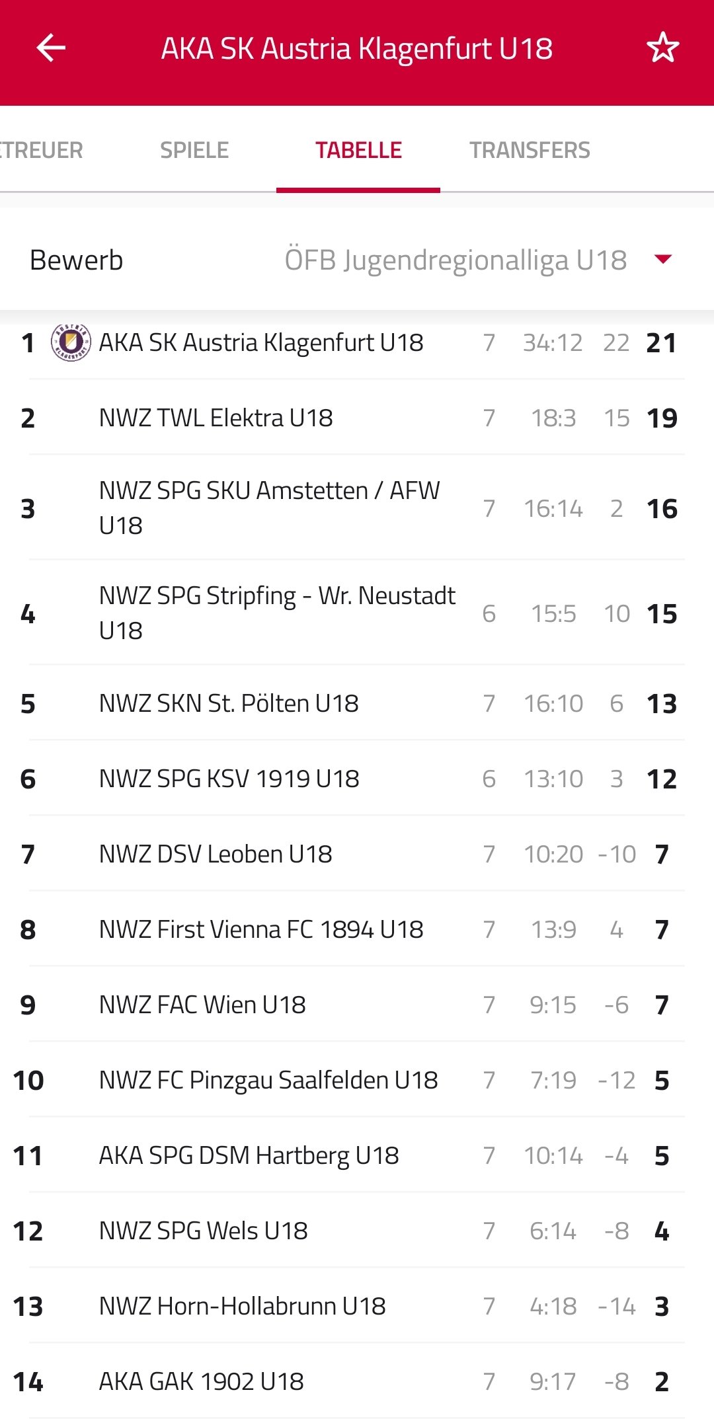Open AKA SK Austria Klagenfurt U18 row
This screenshot has height=1419, width=714.
(x=357, y=342)
